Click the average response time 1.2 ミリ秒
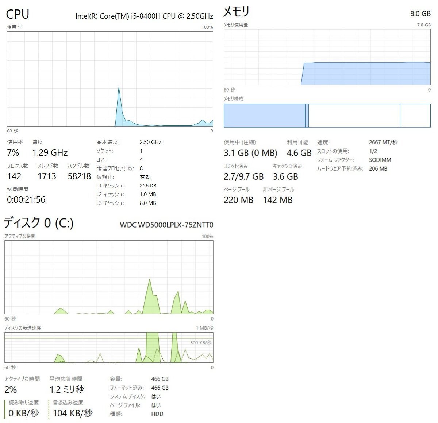Image resolution: width=438 pixels, height=423 pixels. [x=67, y=389]
